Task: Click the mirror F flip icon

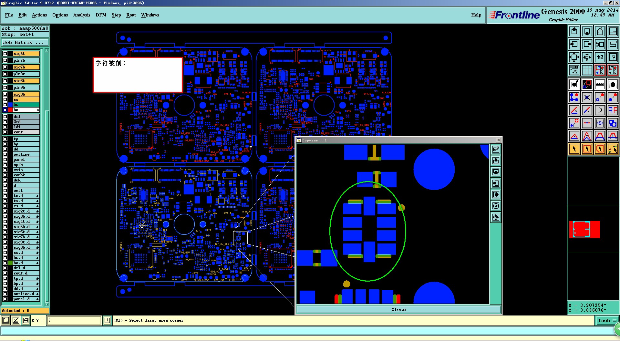Action: [x=613, y=110]
